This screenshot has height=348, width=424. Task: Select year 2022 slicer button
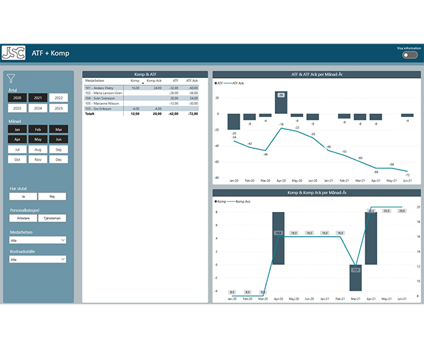[x=59, y=98]
